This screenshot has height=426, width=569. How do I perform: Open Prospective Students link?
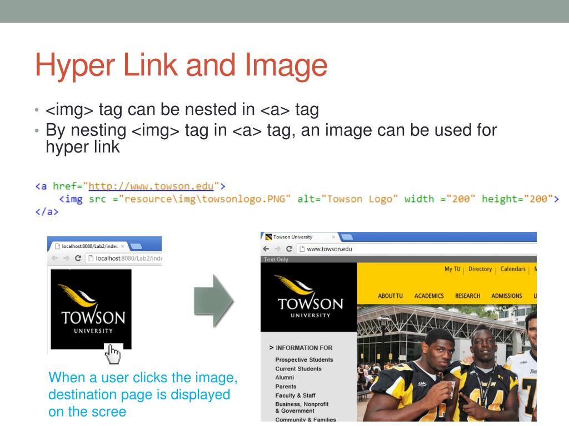click(x=304, y=359)
